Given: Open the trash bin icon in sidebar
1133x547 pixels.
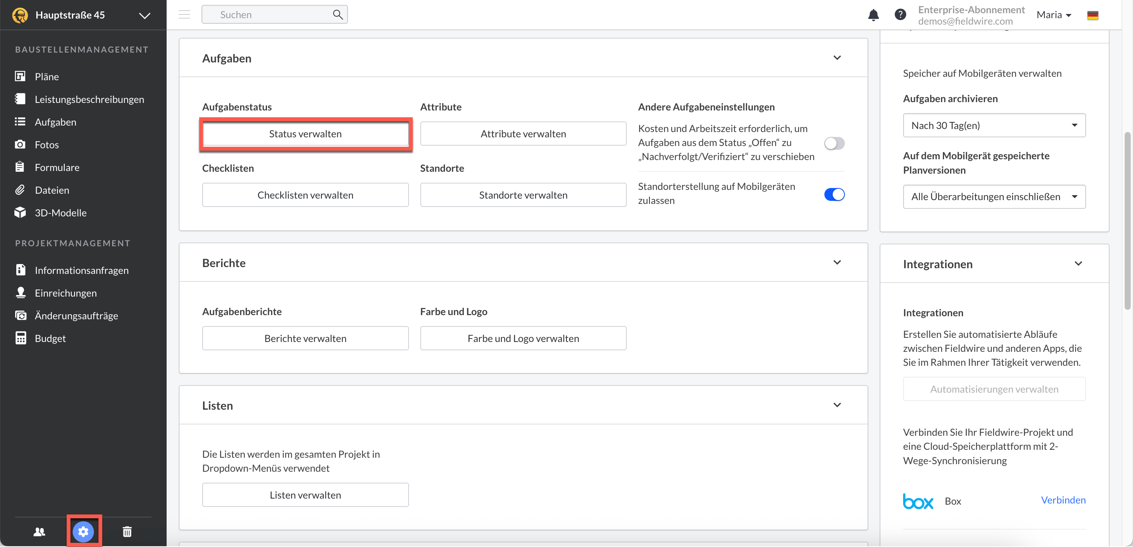Looking at the screenshot, I should [x=127, y=531].
